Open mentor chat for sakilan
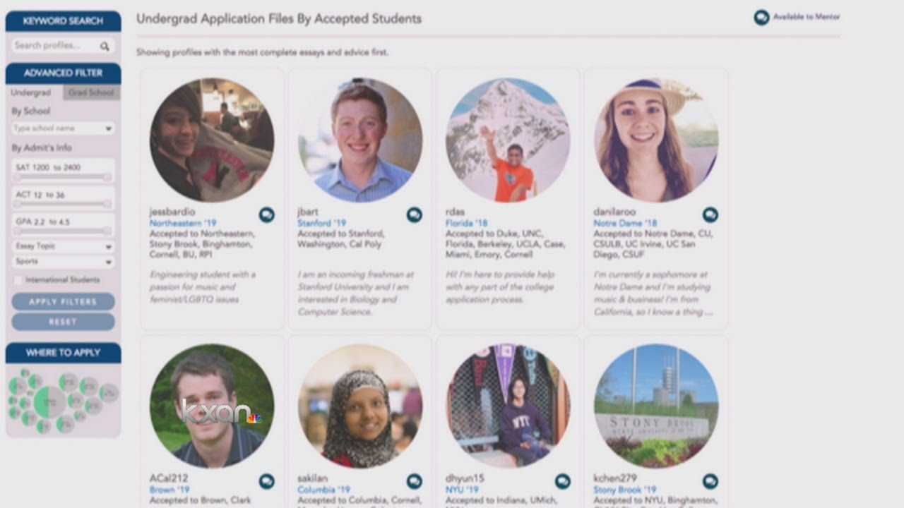904x508 pixels. pyautogui.click(x=415, y=481)
